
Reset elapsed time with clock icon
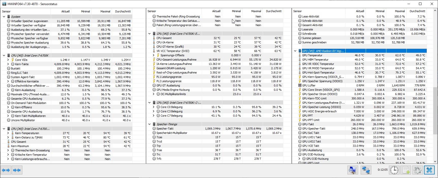[394, 170]
